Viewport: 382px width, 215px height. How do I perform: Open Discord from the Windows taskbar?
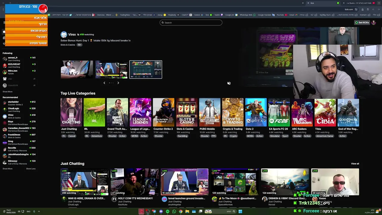161,211
